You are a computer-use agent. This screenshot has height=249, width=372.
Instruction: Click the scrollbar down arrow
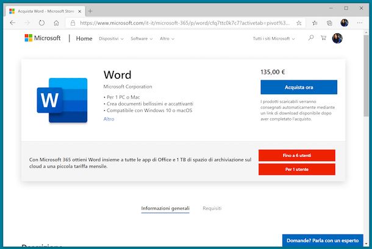367,244
